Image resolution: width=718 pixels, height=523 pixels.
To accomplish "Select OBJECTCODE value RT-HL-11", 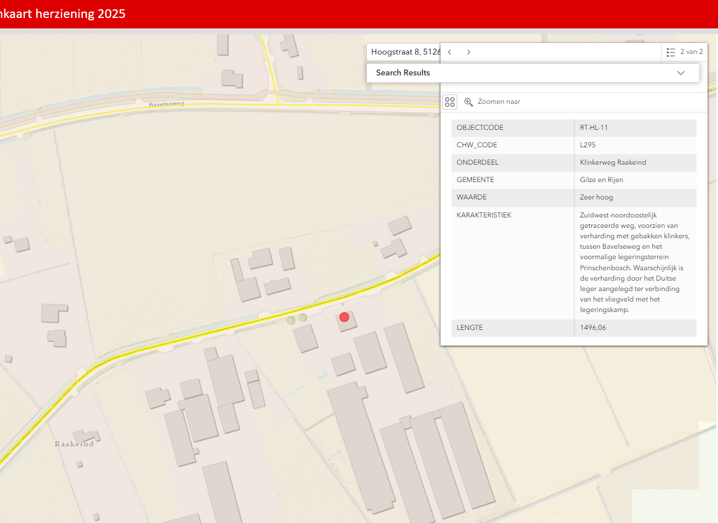I will pyautogui.click(x=594, y=128).
